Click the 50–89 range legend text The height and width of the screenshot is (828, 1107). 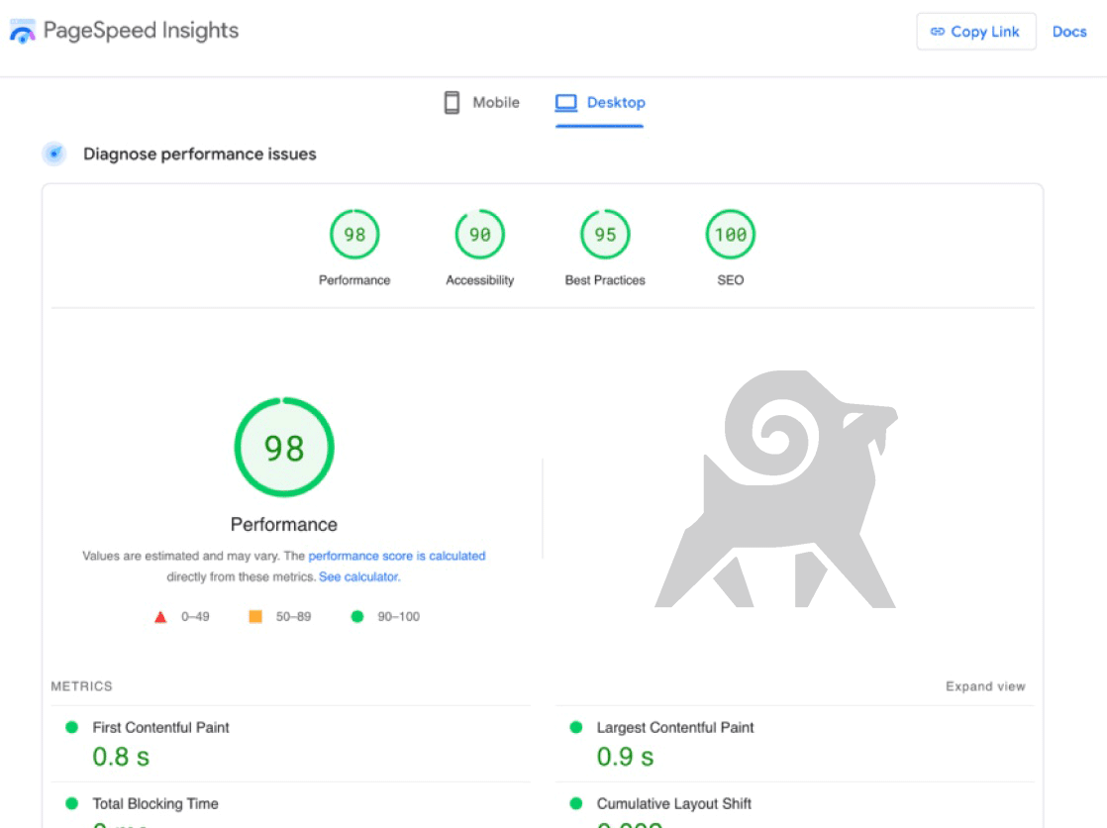[293, 617]
